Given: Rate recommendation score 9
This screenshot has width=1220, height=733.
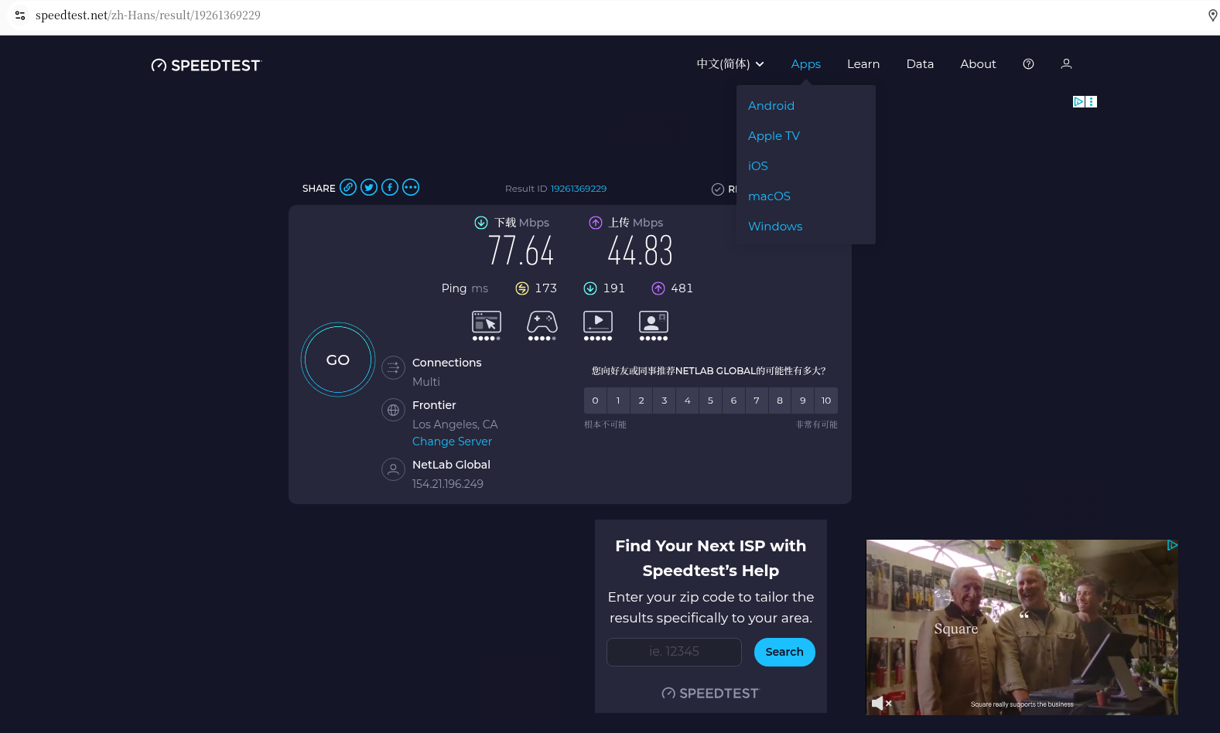Looking at the screenshot, I should 803,401.
